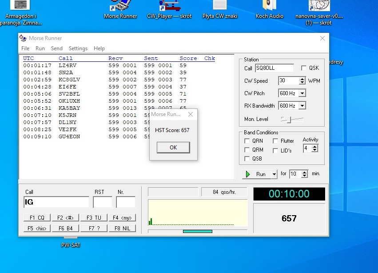Decrease the Activity level
This screenshot has width=378, height=273.
[314, 150]
